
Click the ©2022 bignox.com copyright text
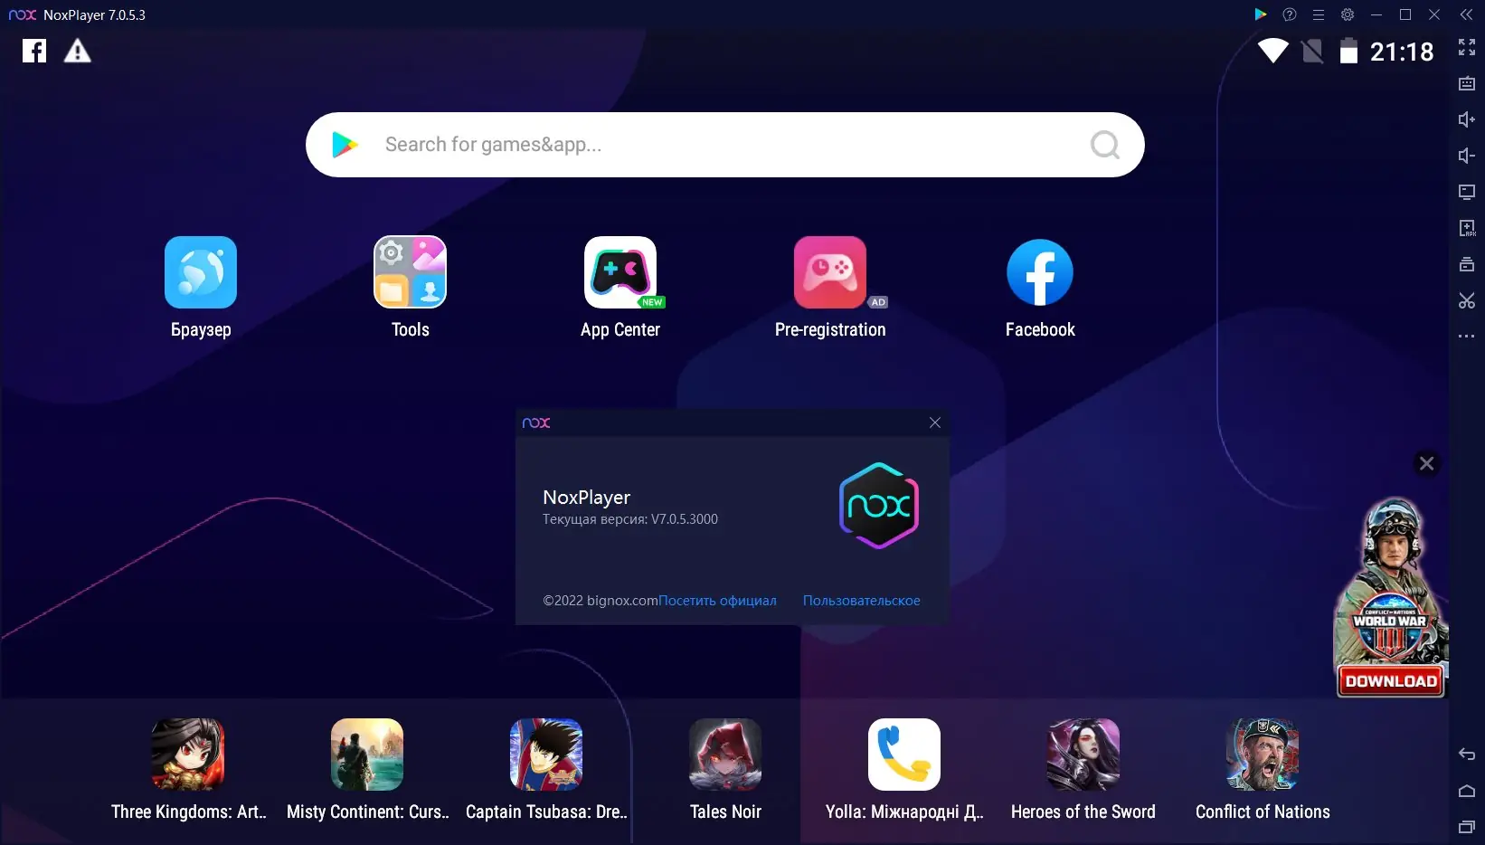601,601
